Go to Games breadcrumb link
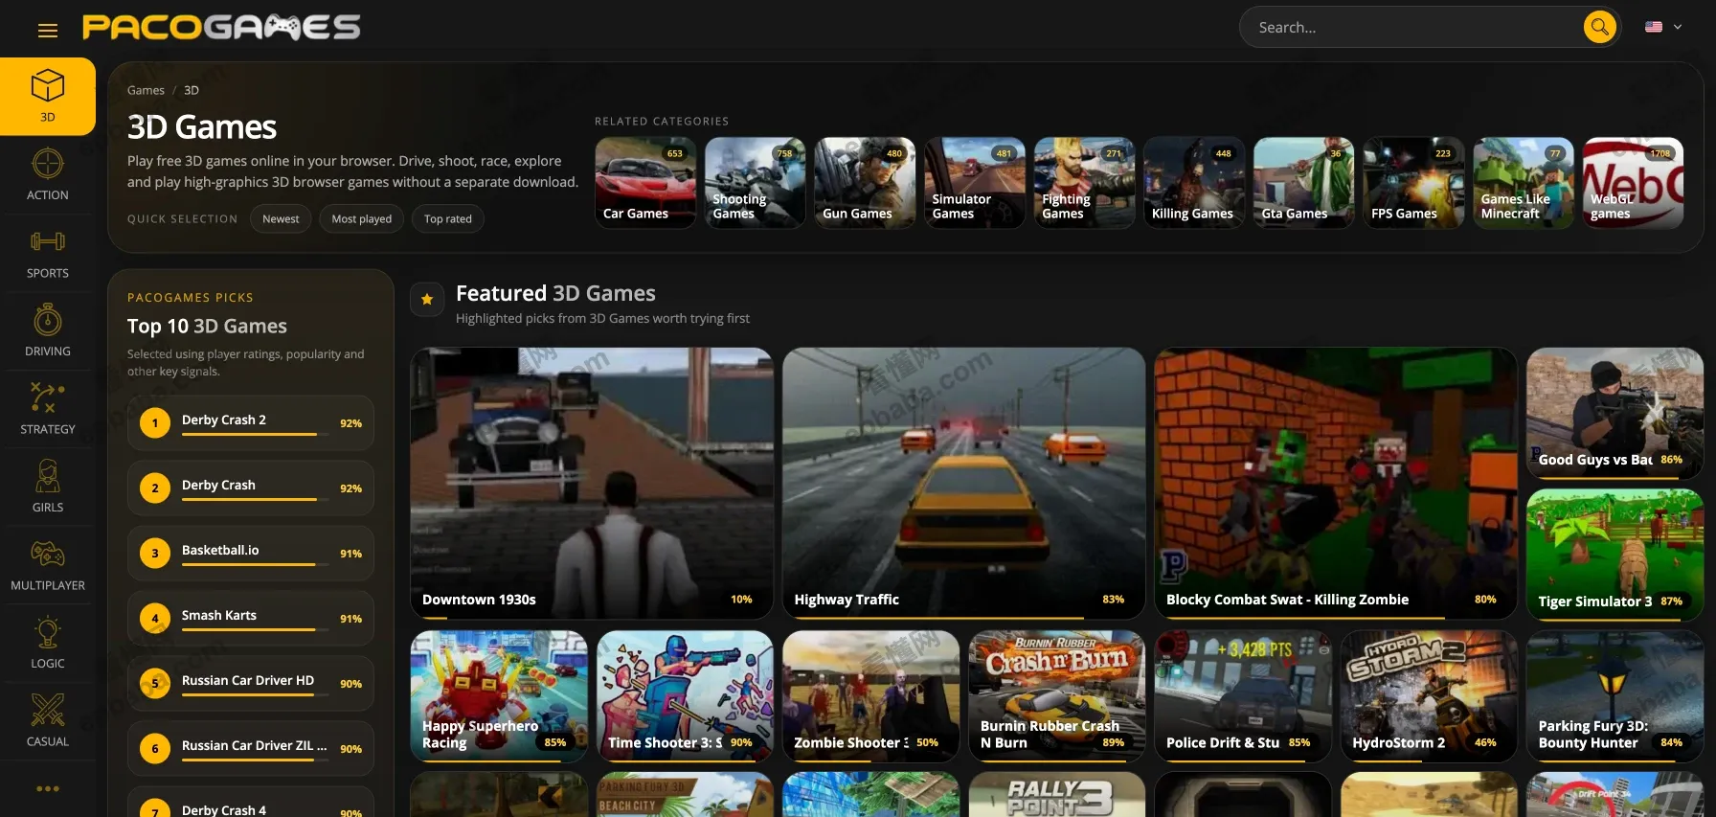This screenshot has width=1716, height=817. click(x=146, y=90)
